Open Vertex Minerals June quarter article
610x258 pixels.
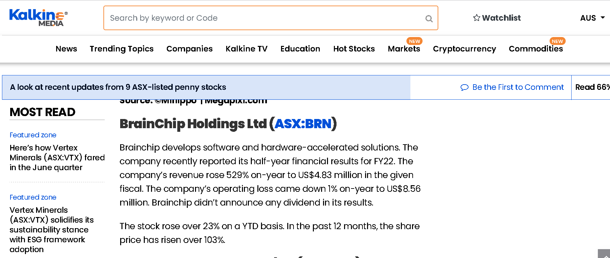57,158
